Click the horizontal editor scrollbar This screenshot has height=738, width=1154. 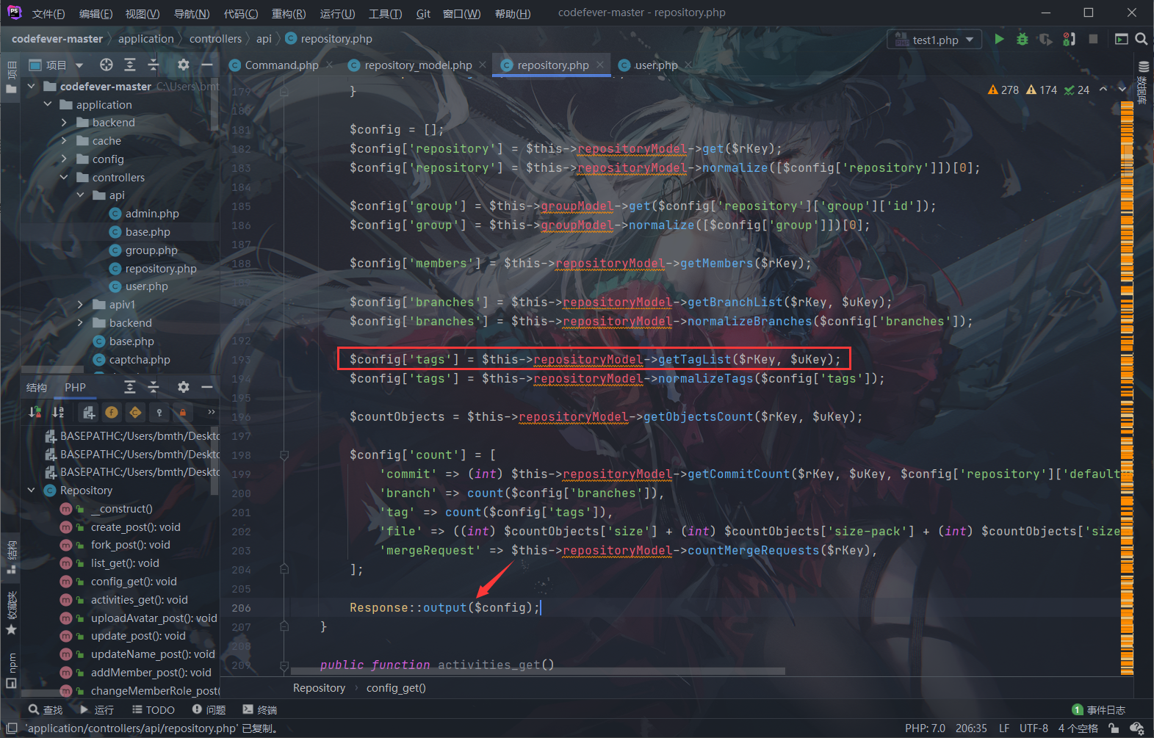[538, 671]
